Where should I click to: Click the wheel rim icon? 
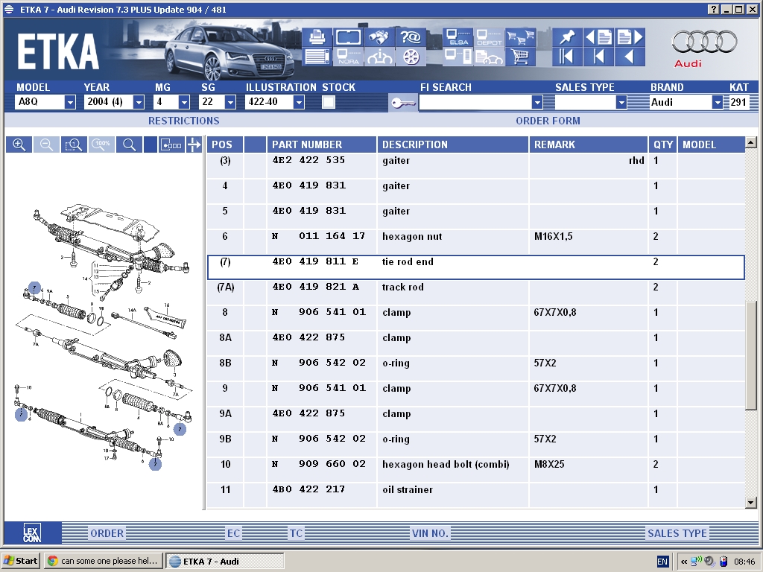click(411, 57)
